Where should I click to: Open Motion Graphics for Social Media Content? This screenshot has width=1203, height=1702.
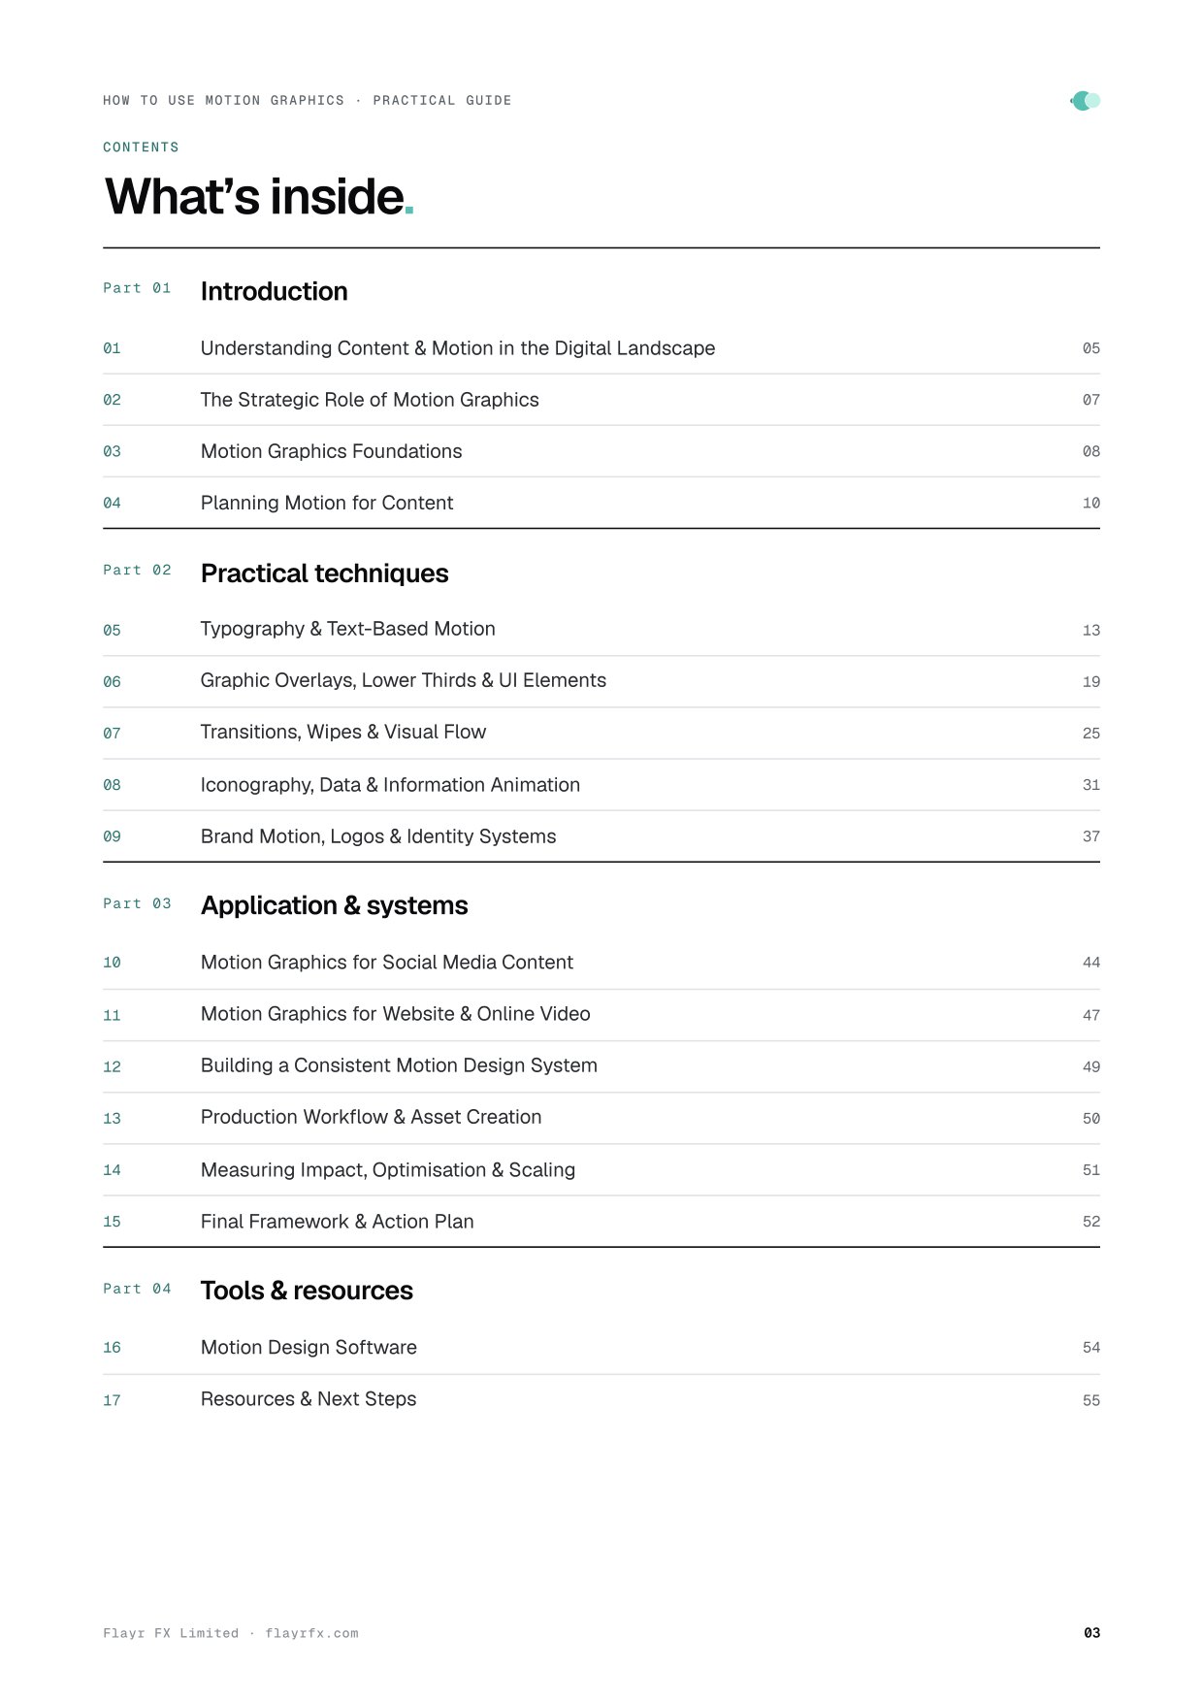(x=601, y=963)
